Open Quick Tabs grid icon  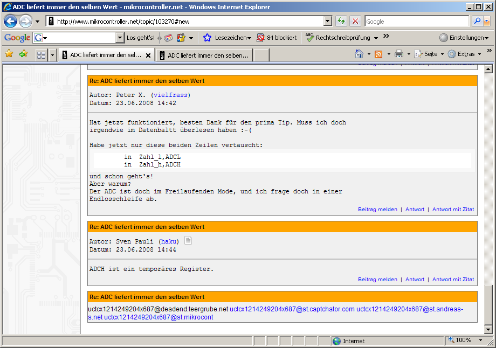tap(41, 55)
